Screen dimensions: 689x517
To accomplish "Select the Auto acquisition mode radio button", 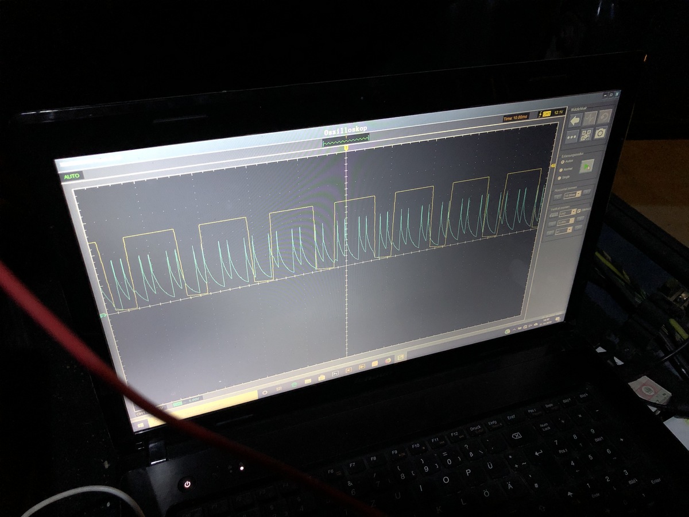I will [x=562, y=161].
